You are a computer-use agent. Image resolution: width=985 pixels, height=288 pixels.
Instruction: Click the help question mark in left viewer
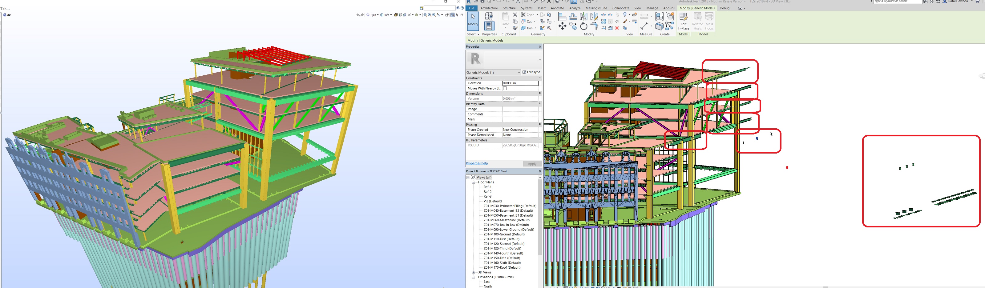point(462,8)
